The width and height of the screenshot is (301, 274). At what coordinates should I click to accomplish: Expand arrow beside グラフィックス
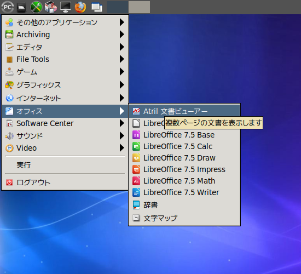click(x=121, y=85)
